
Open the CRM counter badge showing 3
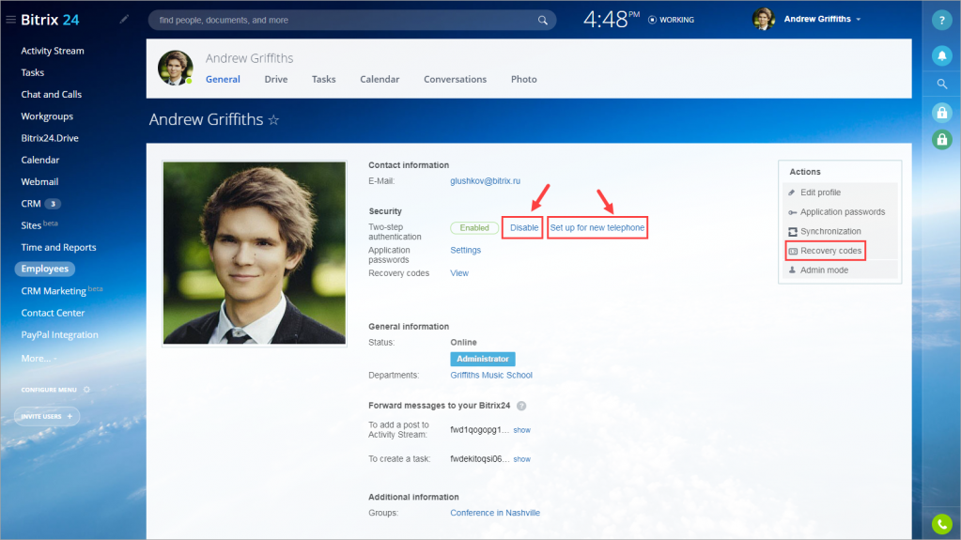tap(53, 204)
